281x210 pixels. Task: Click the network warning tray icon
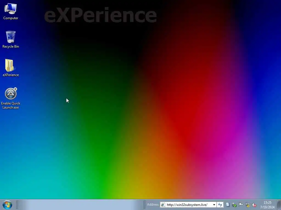(248, 205)
